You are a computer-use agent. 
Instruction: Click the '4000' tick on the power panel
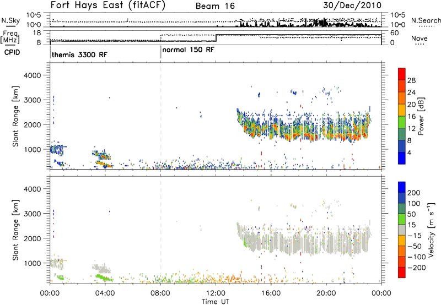coord(33,75)
